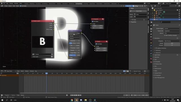Screen dimensions: 181x102
Task: Open File Explorer from the taskbar
Action: (x=86, y=100)
